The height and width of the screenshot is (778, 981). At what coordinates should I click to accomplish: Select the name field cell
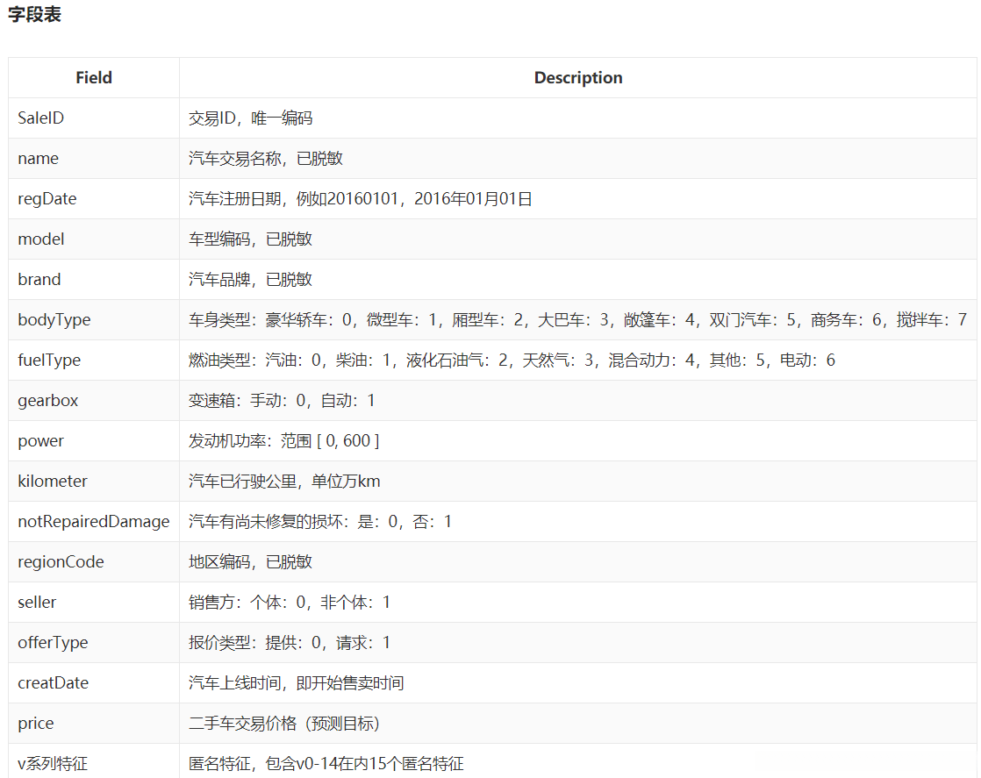click(x=94, y=158)
